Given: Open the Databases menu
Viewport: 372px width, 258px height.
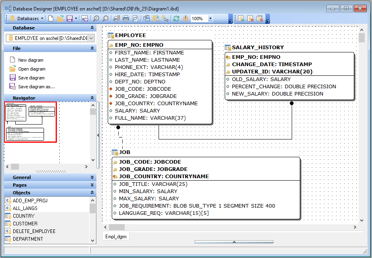Looking at the screenshot, I should (x=25, y=18).
